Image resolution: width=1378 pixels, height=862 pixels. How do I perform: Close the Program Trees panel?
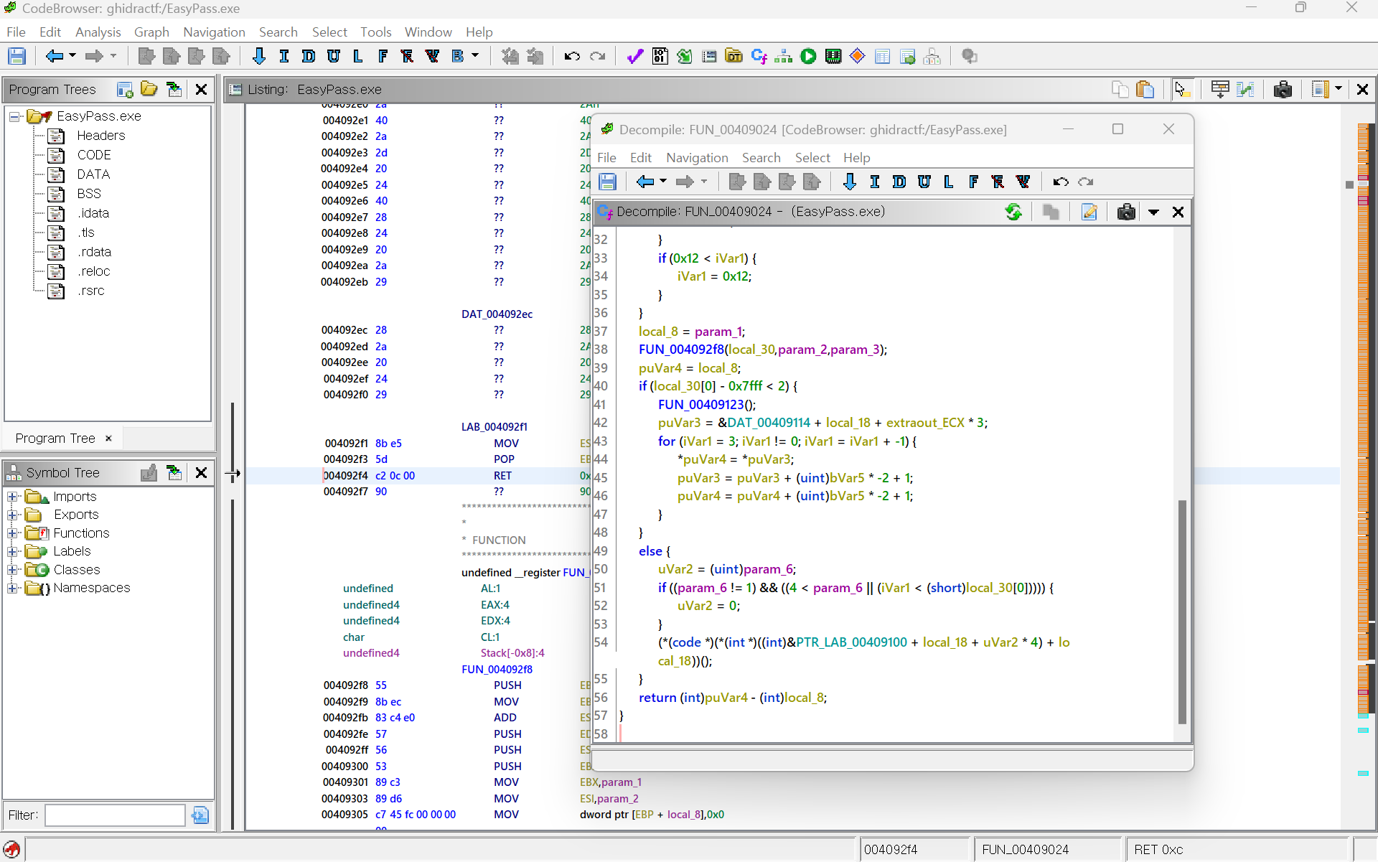point(202,90)
